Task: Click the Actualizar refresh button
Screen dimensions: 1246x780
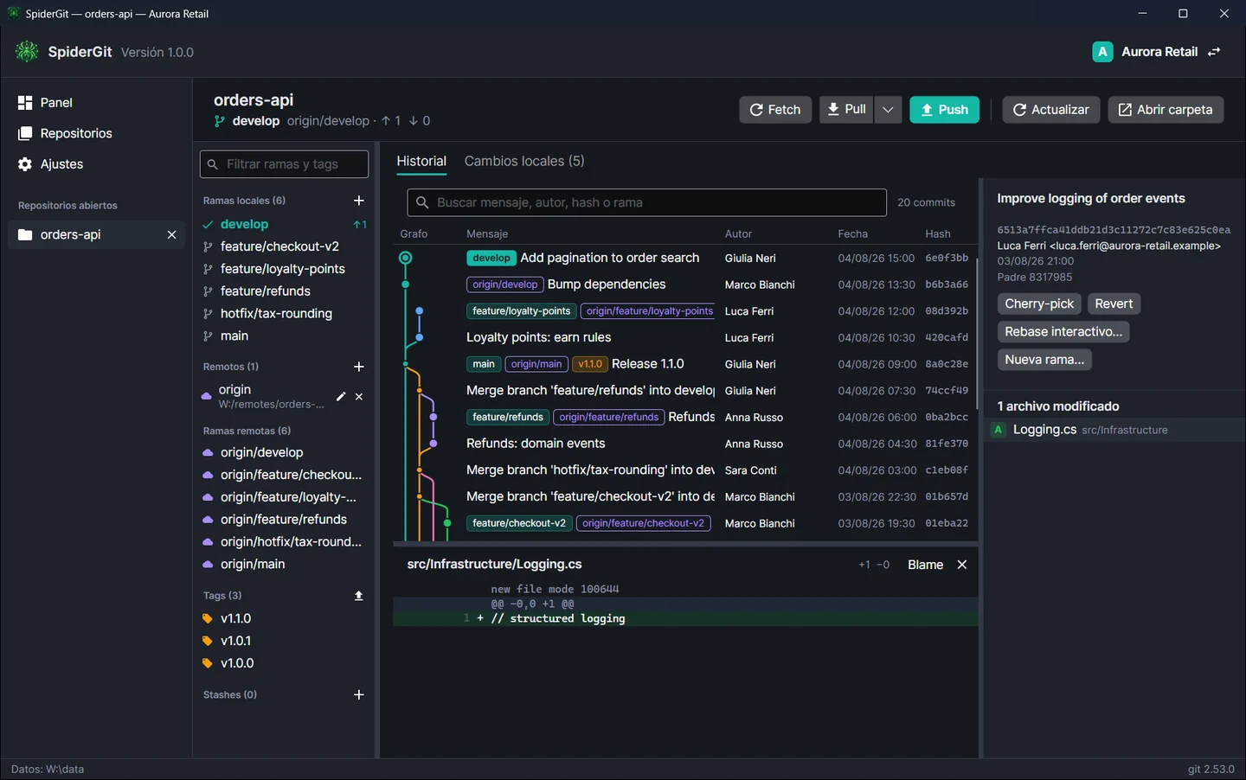Action: 1051,110
